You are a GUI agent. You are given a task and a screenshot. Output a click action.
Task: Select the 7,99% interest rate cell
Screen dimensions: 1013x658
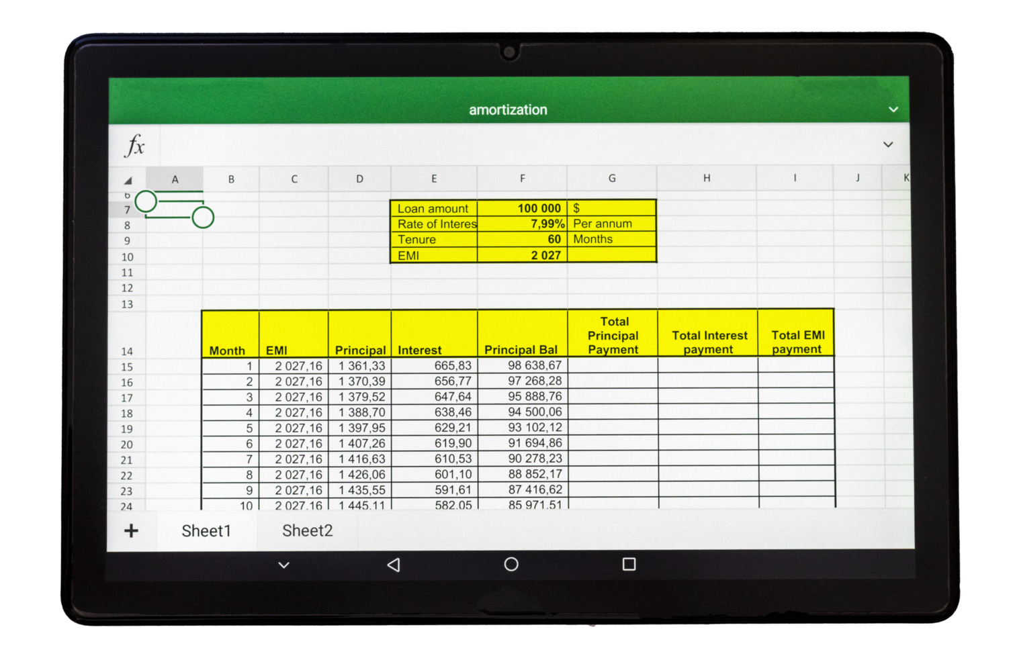[523, 224]
